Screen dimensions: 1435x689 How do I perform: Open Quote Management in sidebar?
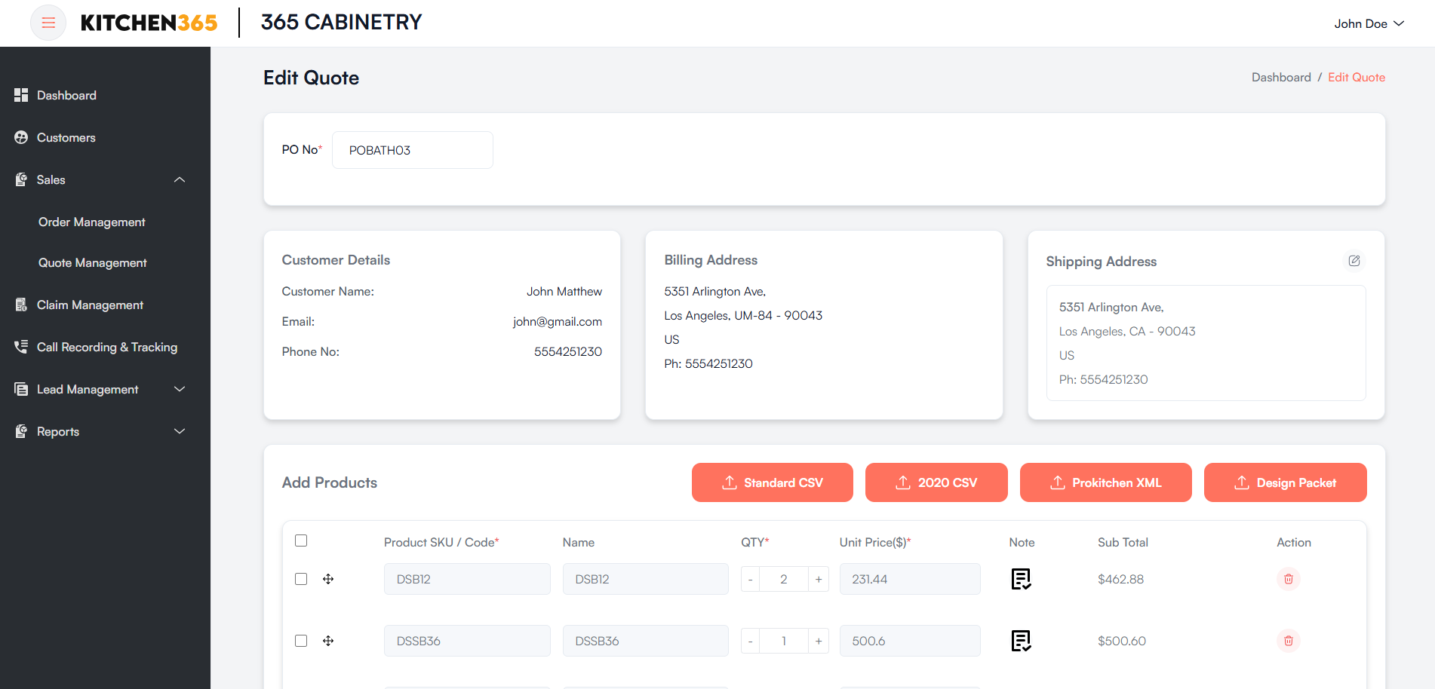click(x=93, y=262)
